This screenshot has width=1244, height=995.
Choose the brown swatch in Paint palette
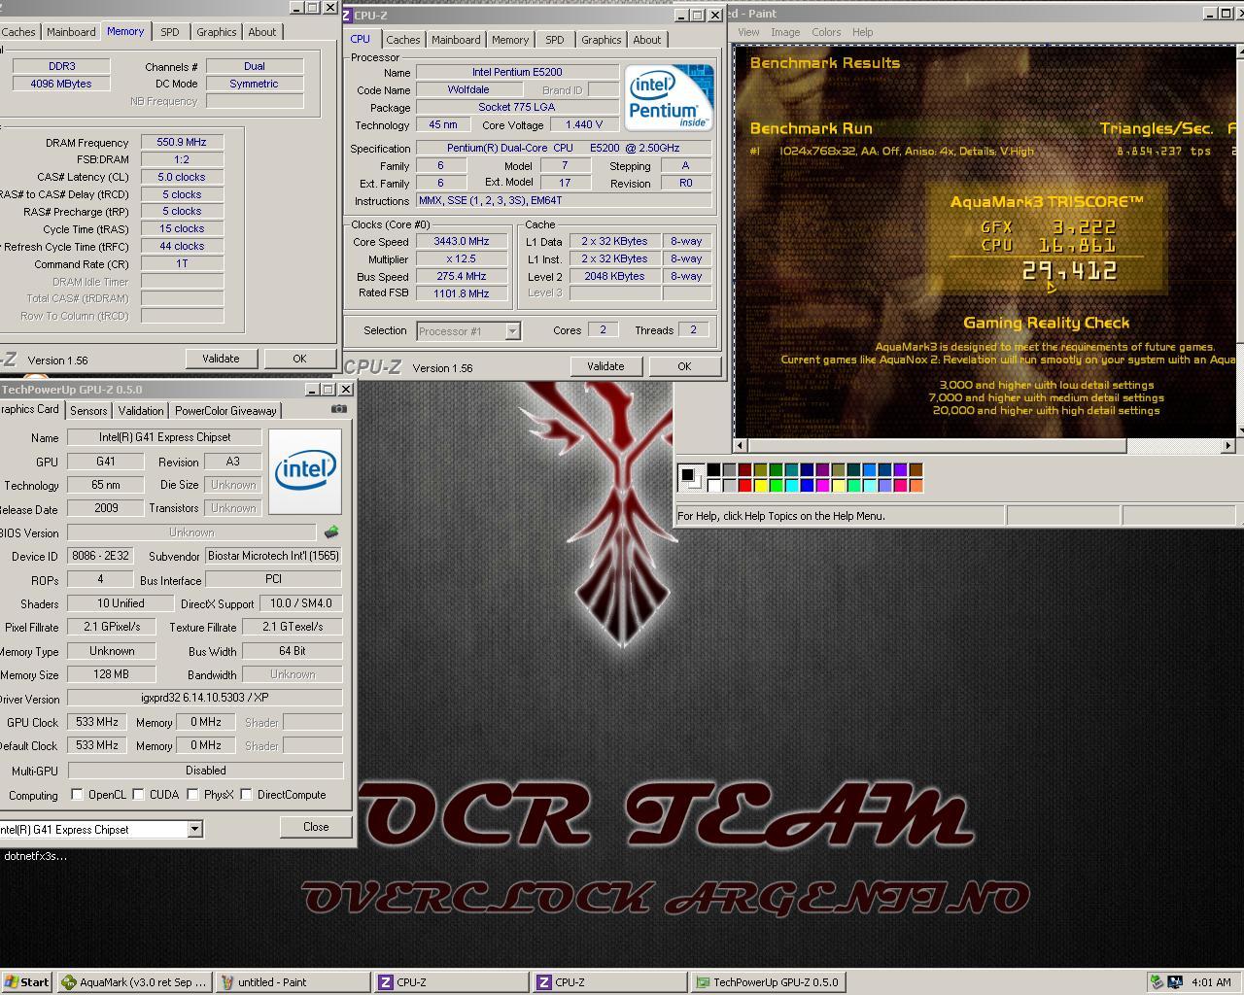(916, 469)
